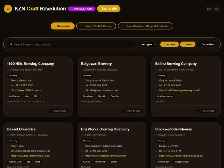224x168 pixels.
Task: View Ballito Brewing Company on map
Action: coord(207,111)
